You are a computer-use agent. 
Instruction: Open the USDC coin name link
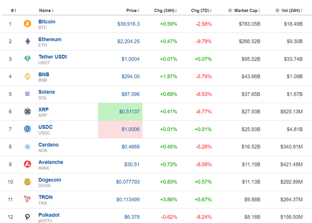click(45, 127)
